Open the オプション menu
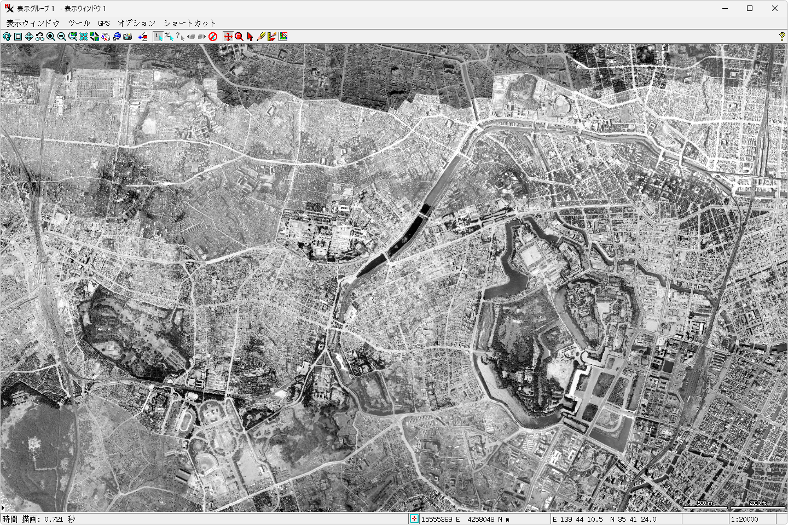 click(137, 23)
